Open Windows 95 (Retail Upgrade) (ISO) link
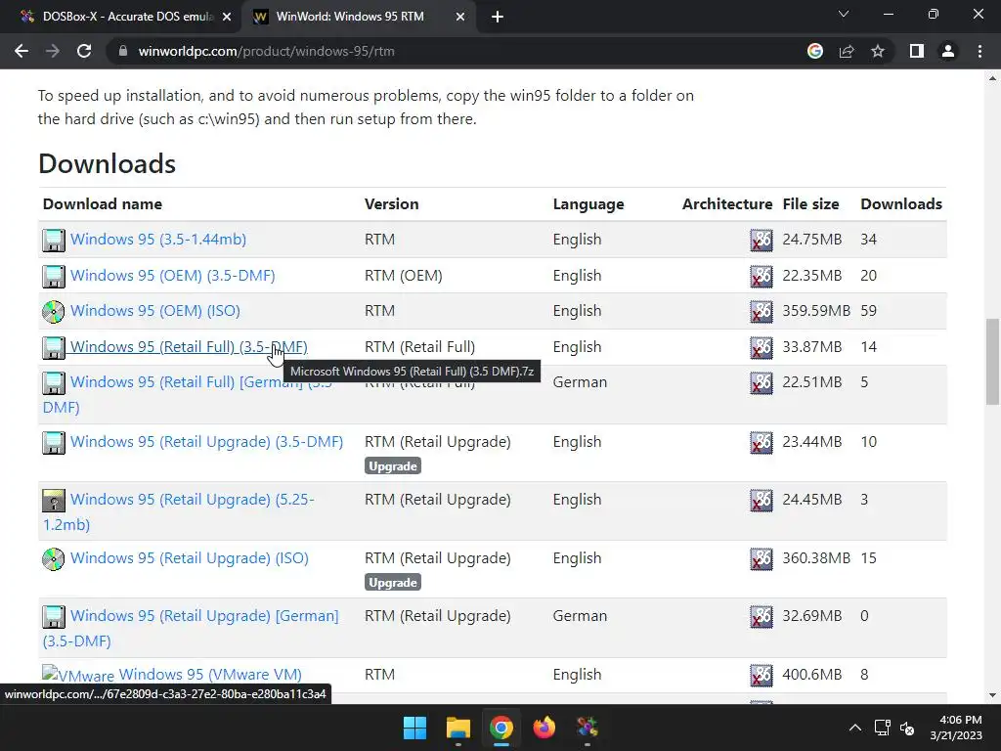This screenshot has height=751, width=1001. (x=189, y=558)
